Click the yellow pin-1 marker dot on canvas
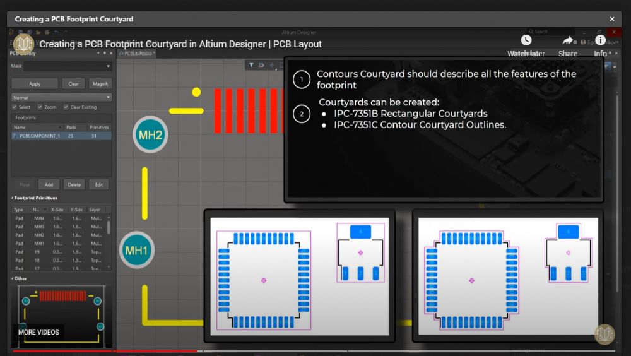Image resolution: width=631 pixels, height=356 pixels. [196, 92]
